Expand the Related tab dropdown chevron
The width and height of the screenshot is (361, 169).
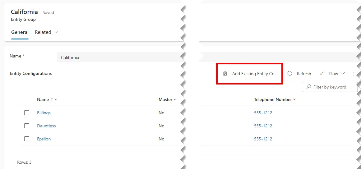tap(55, 32)
